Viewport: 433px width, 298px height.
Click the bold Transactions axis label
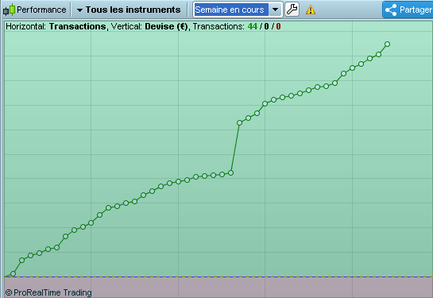pyautogui.click(x=78, y=26)
